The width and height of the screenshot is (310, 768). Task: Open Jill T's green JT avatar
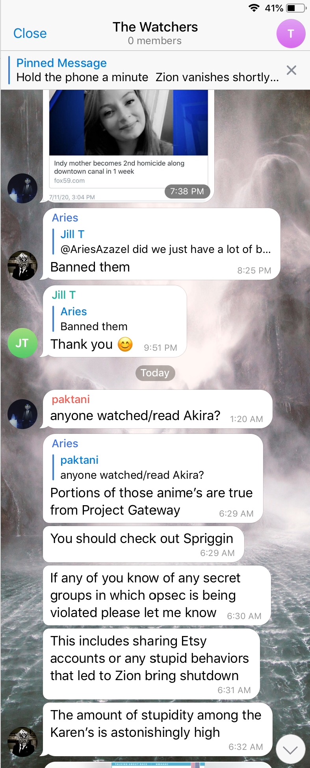tap(22, 343)
